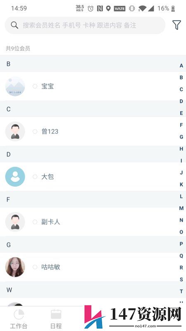The height and width of the screenshot is (331, 186).
Task: Select radio button beside 副卡人
Action: [x=35, y=222]
